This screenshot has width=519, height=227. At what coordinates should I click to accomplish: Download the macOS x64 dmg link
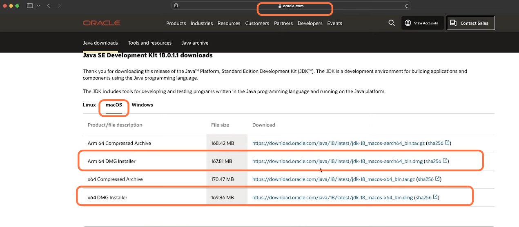pyautogui.click(x=333, y=197)
